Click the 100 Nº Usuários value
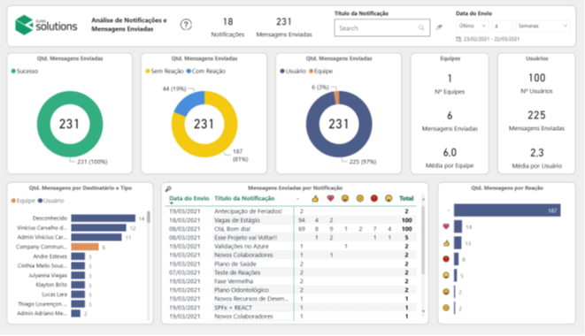The image size is (585, 336). [x=537, y=78]
